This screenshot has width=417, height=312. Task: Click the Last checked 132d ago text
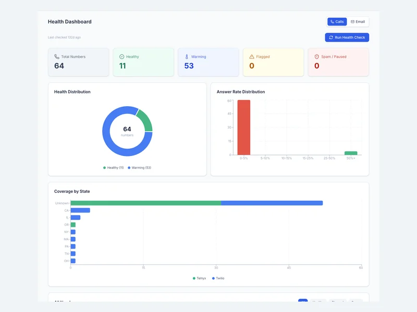[64, 37]
